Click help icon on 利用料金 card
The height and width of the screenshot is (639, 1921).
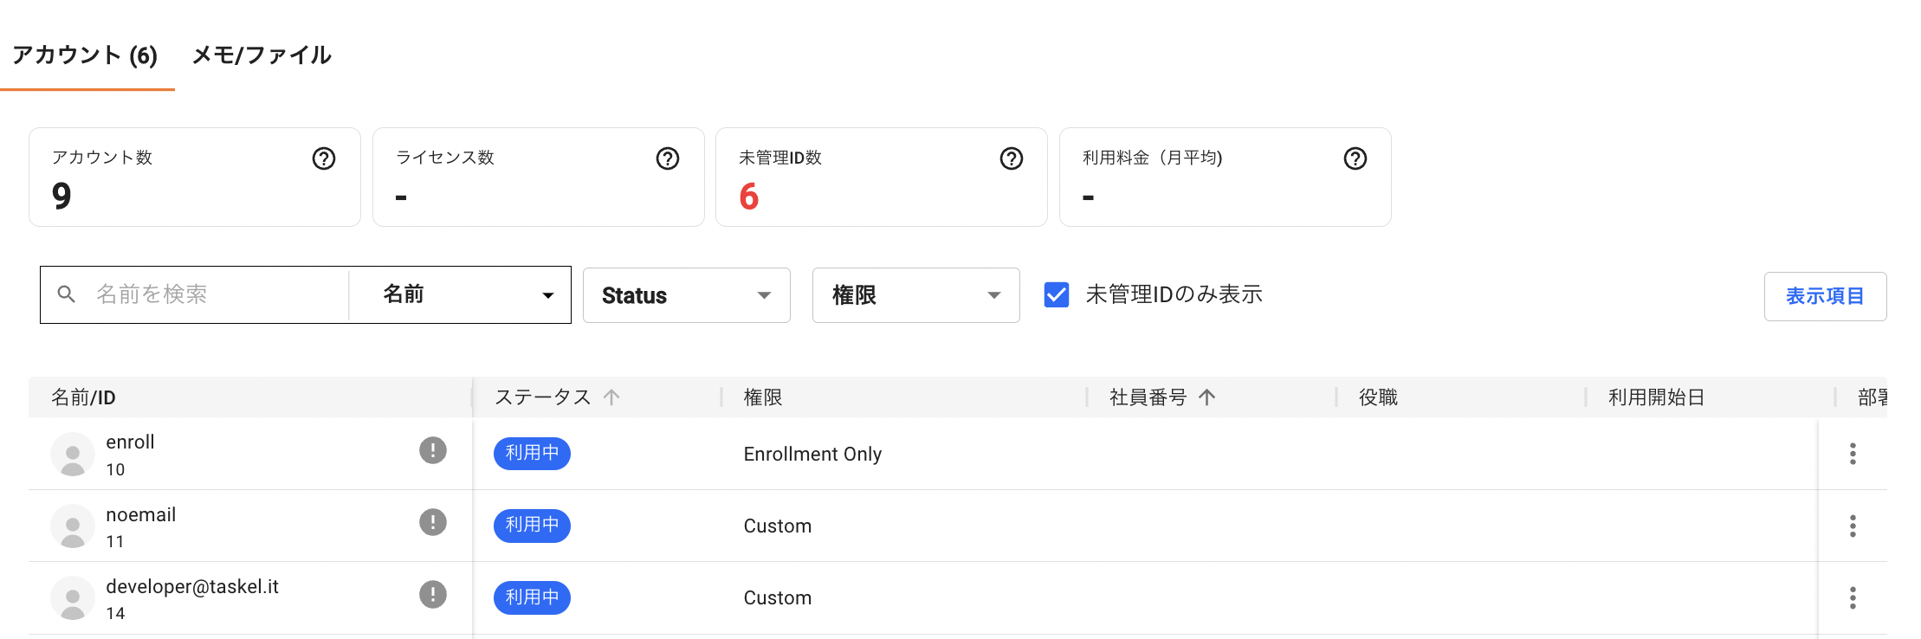(1355, 158)
